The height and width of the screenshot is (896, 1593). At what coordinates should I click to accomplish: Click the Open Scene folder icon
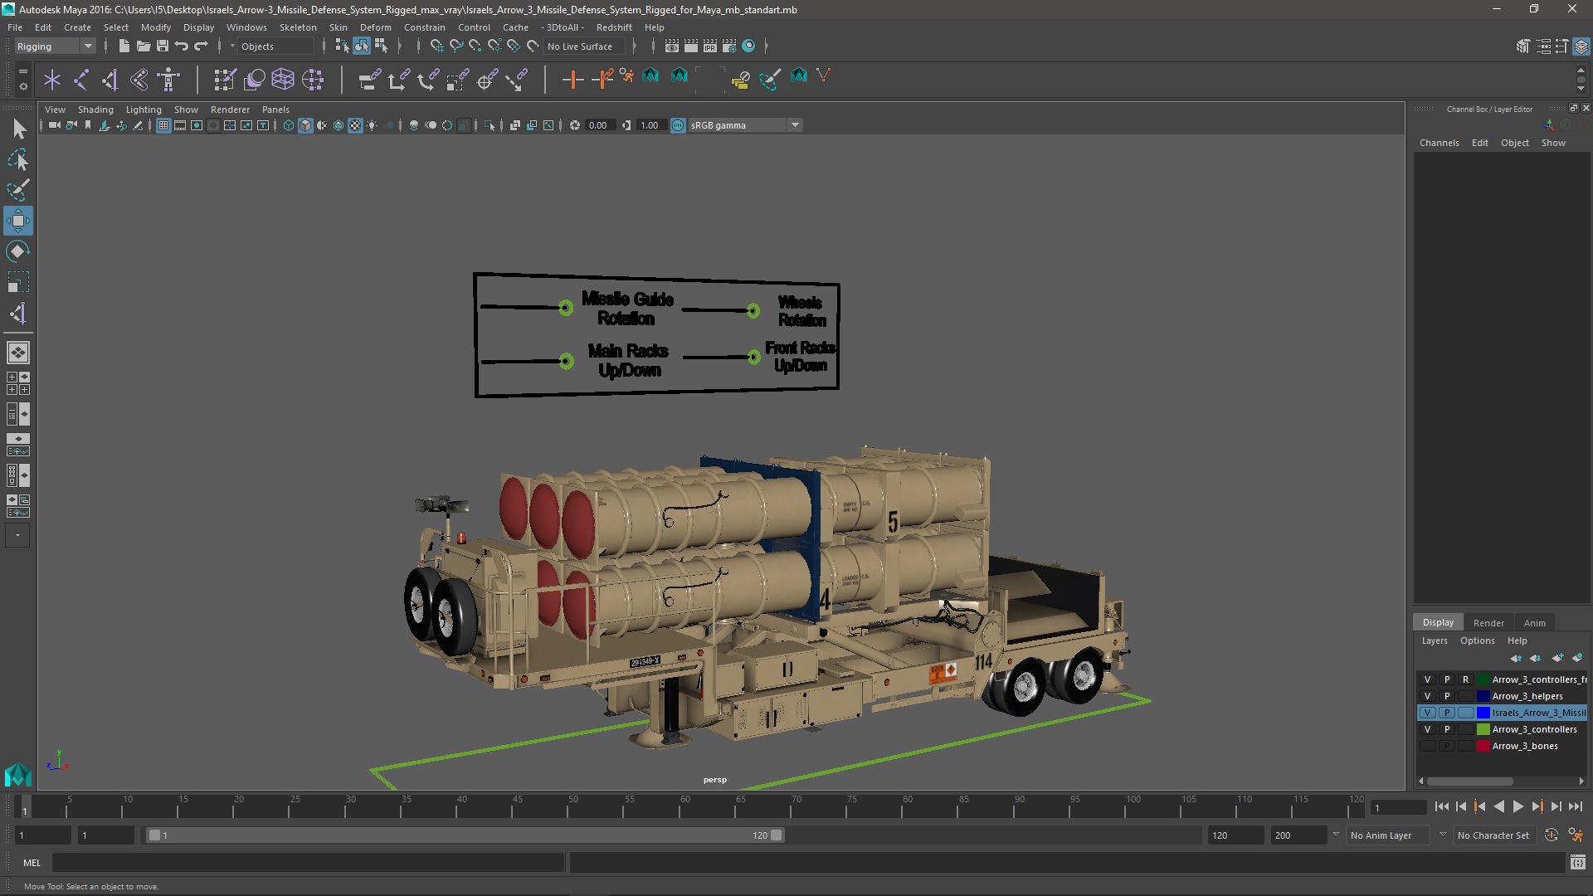tap(143, 46)
